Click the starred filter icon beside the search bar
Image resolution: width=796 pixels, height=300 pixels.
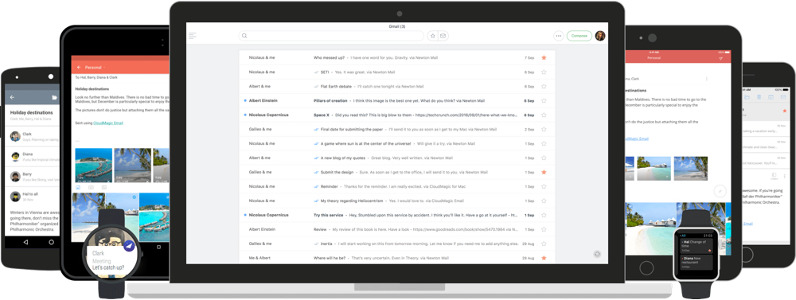pyautogui.click(x=432, y=36)
